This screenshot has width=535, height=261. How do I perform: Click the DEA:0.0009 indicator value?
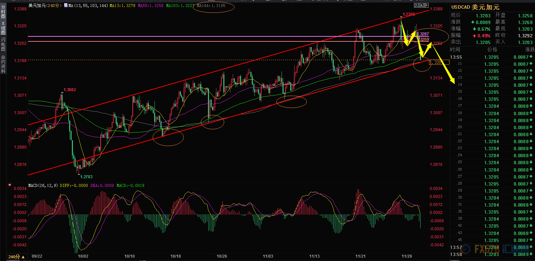(102, 185)
